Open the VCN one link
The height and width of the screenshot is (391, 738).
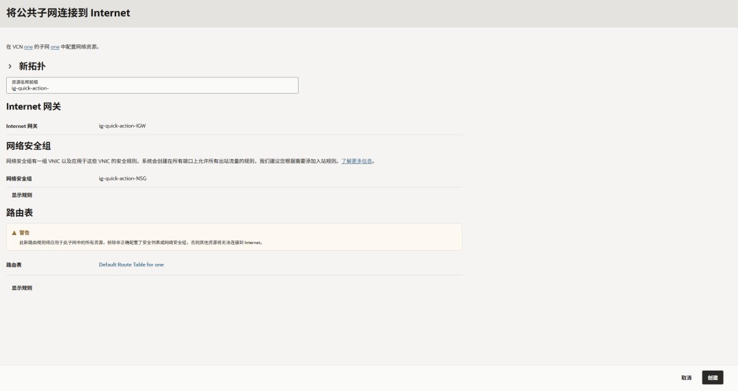point(28,47)
